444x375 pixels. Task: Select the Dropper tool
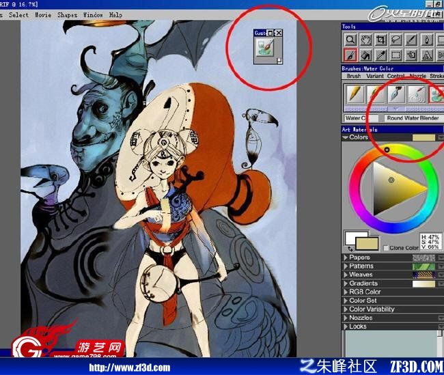(x=381, y=55)
